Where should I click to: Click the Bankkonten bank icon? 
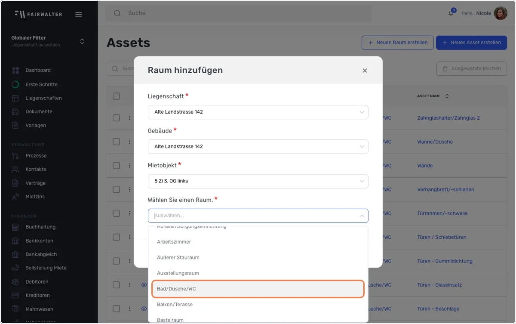(15, 241)
